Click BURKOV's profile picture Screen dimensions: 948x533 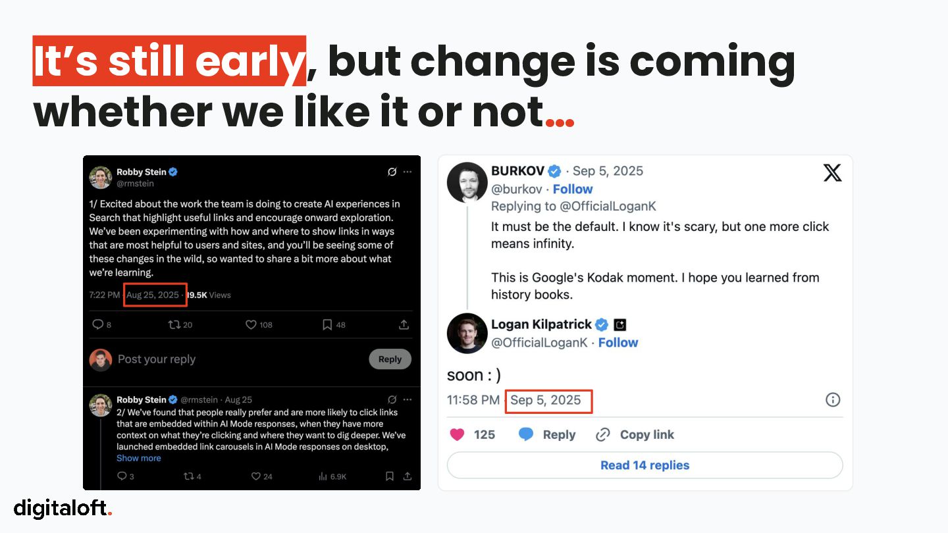467,182
